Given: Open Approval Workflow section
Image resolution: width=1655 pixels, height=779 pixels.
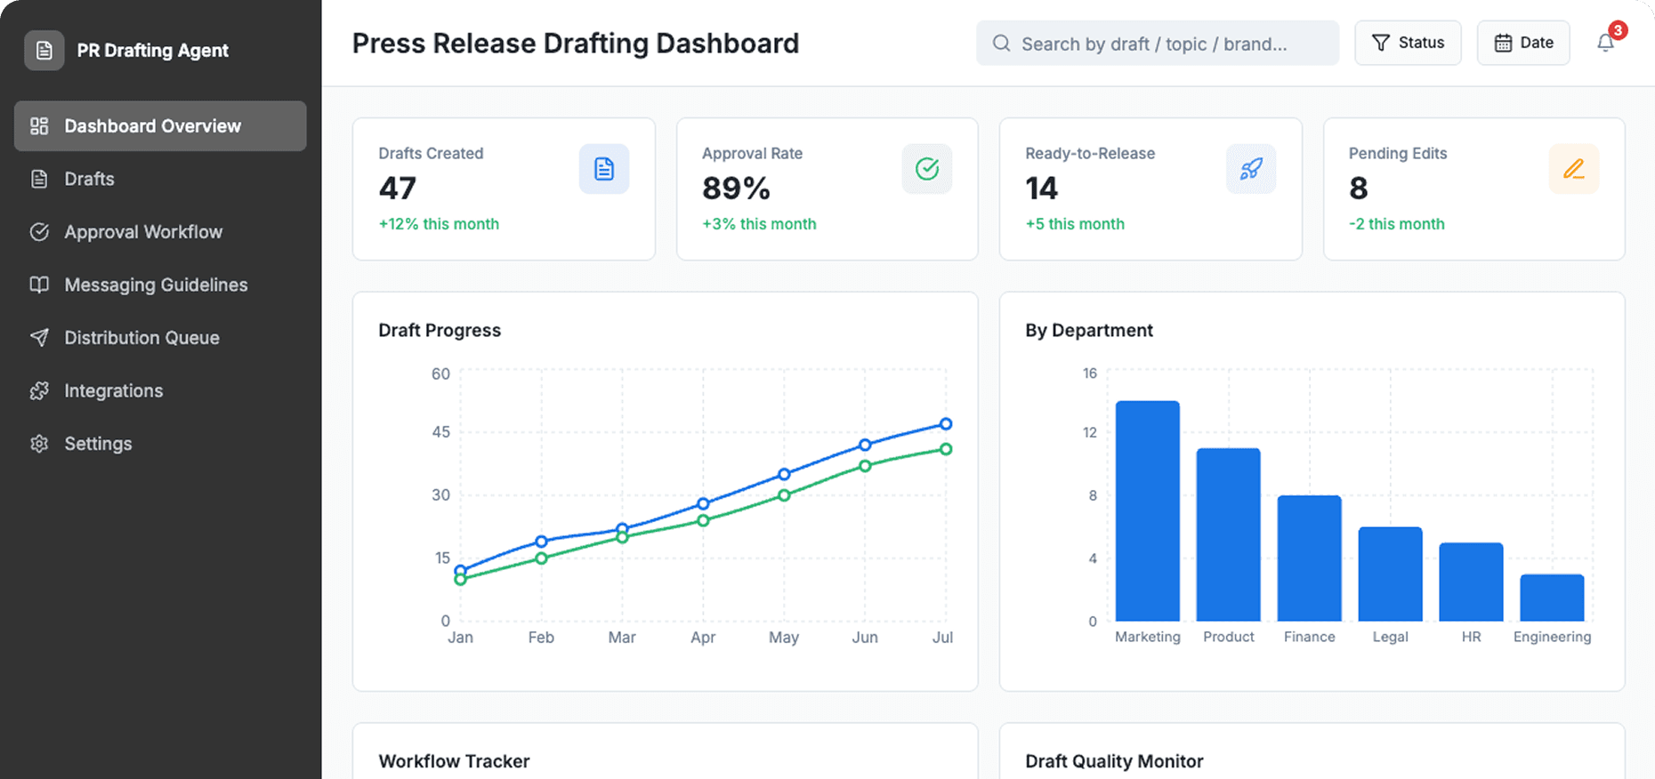Looking at the screenshot, I should coord(160,232).
